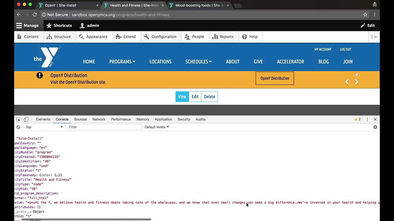The image size is (394, 221).
Task: Switch to Memory DevTools tab
Action: coord(143,119)
